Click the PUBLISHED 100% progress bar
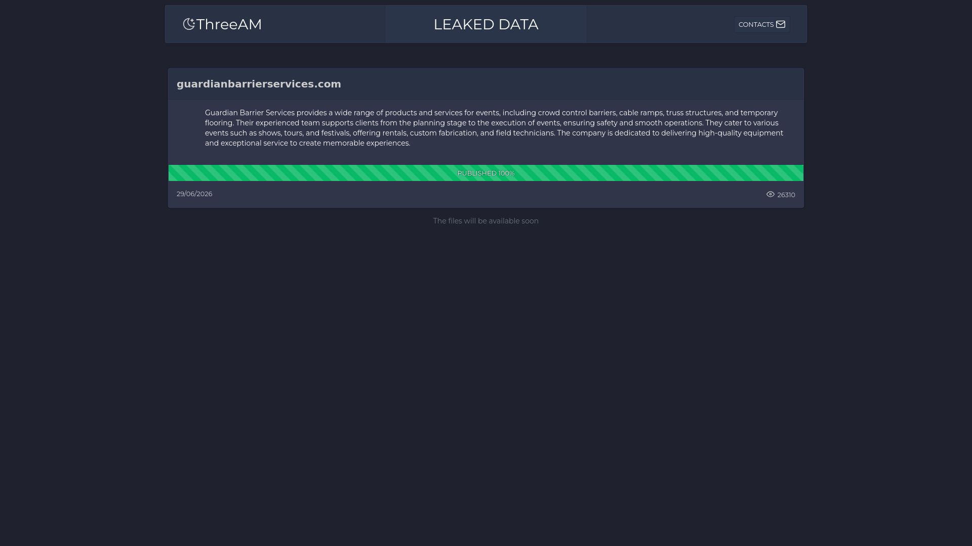The image size is (972, 546). tap(486, 173)
